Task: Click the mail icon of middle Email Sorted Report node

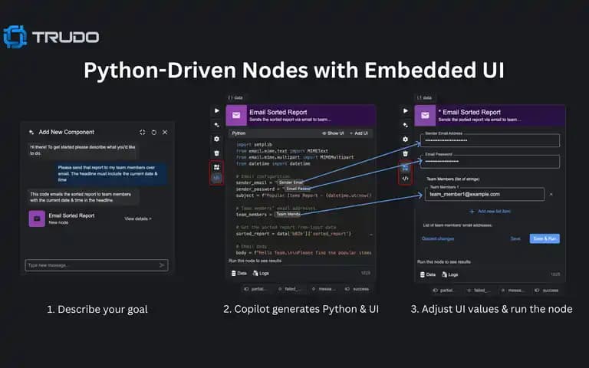Action: click(236, 115)
